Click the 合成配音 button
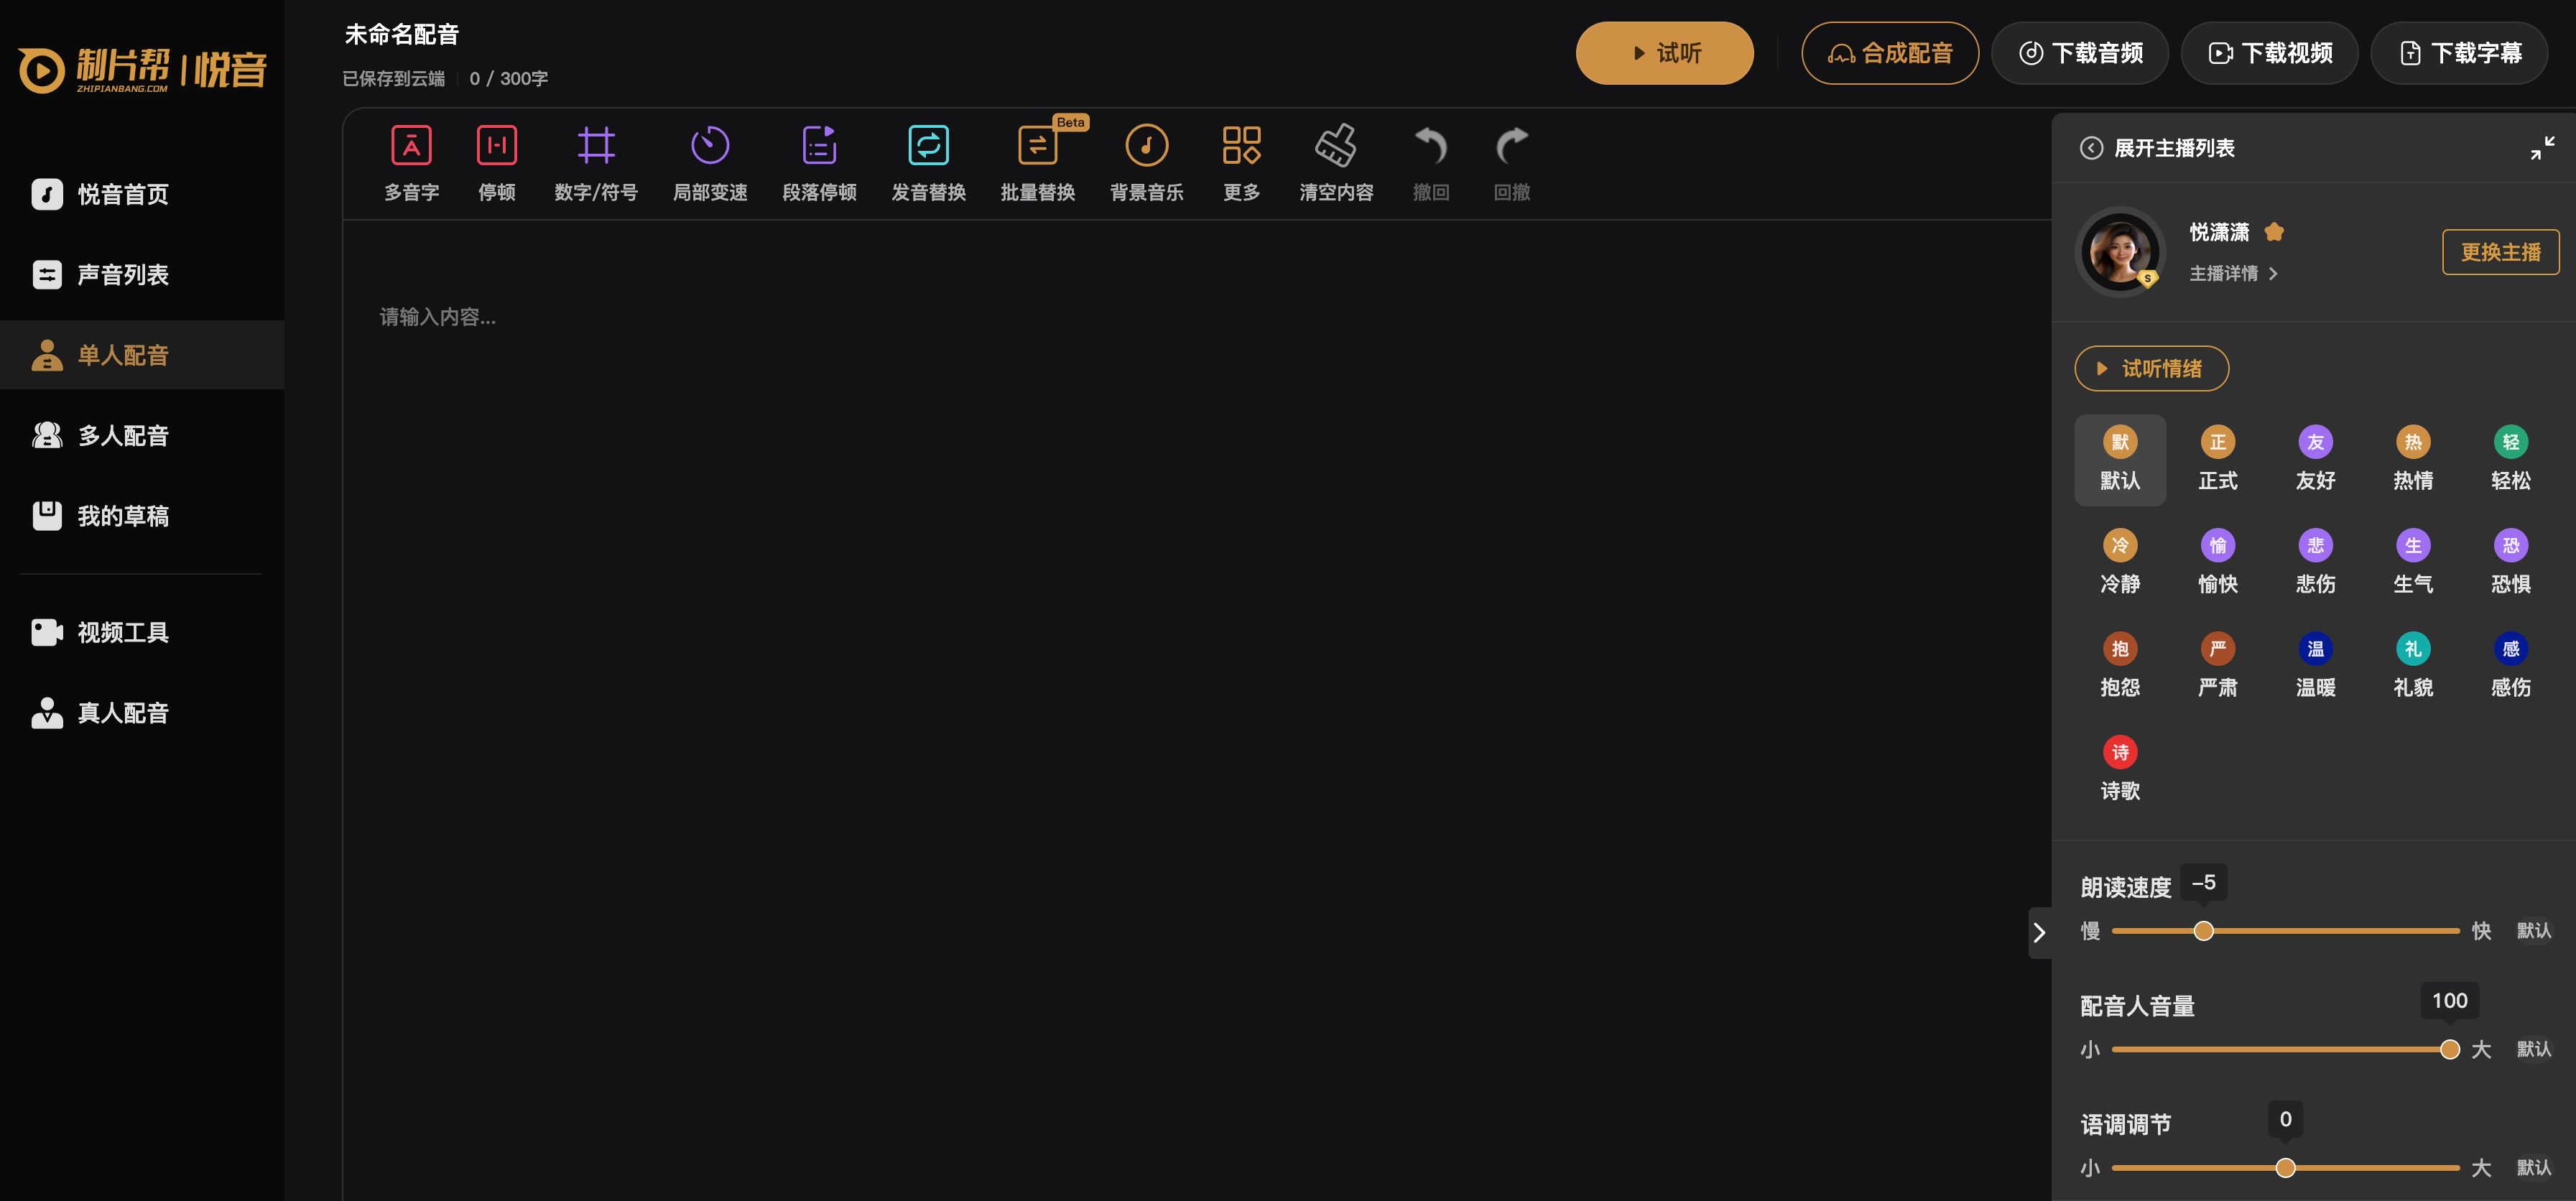Viewport: 2576px width, 1201px height. click(1889, 53)
